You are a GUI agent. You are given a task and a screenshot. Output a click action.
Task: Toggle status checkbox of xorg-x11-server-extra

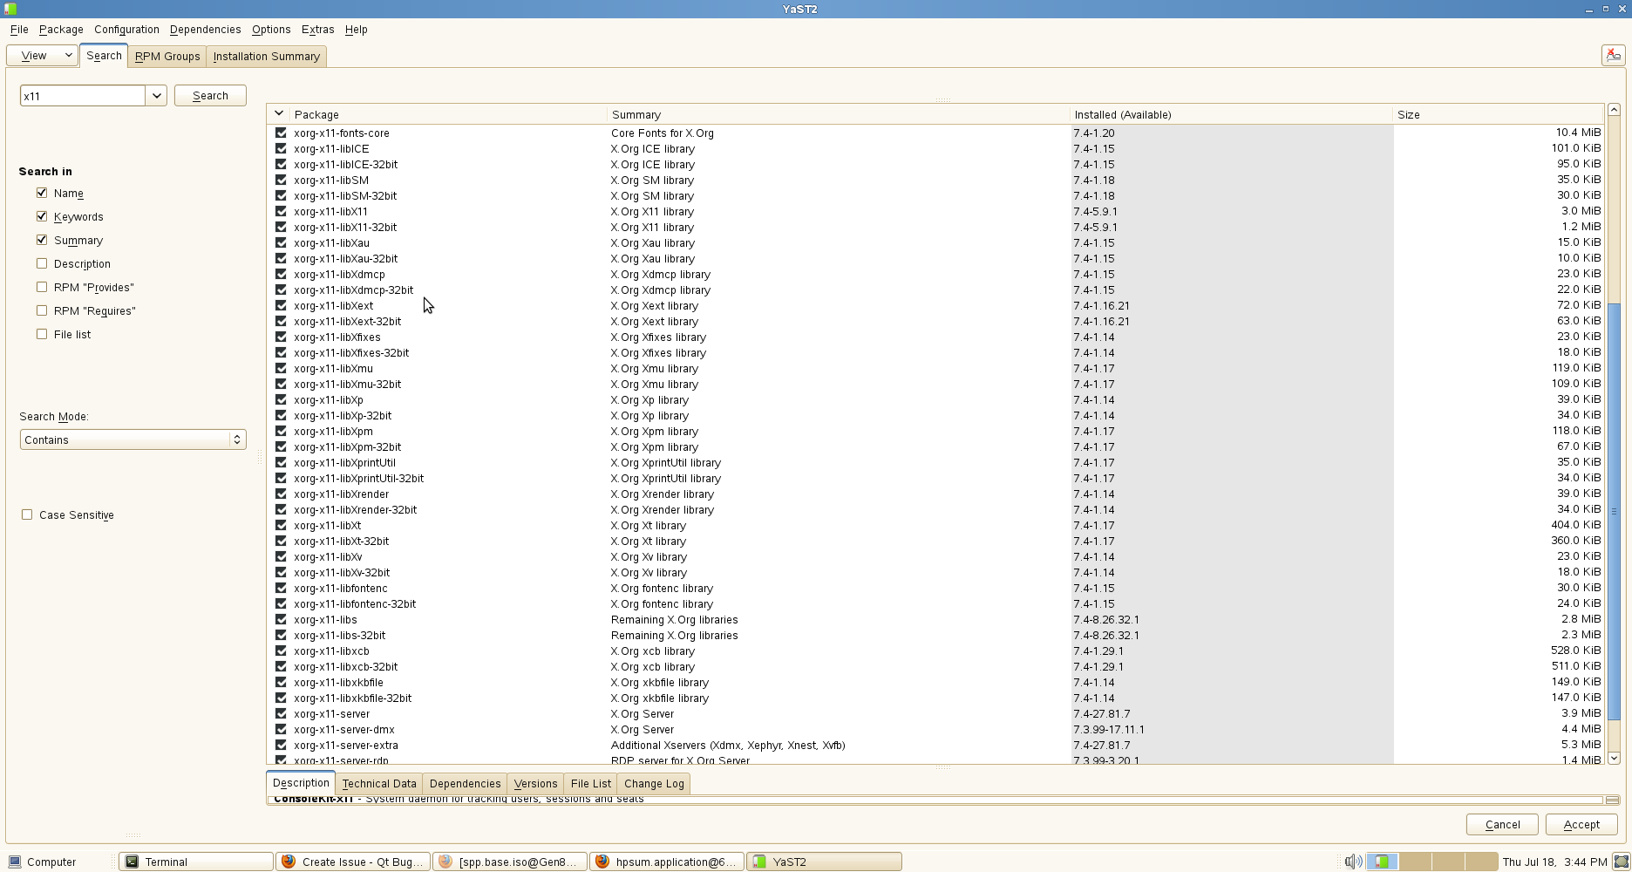[281, 745]
